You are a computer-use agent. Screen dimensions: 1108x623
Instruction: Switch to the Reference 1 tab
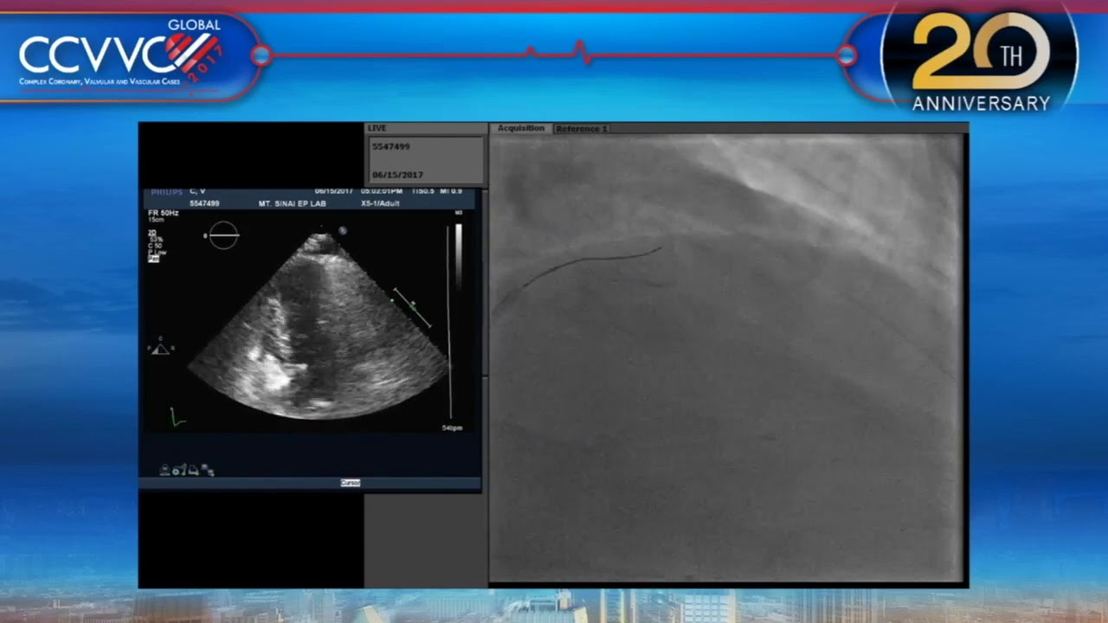(581, 129)
